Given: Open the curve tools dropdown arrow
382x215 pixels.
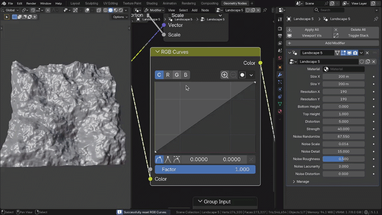Looking at the screenshot, I should pyautogui.click(x=251, y=75).
